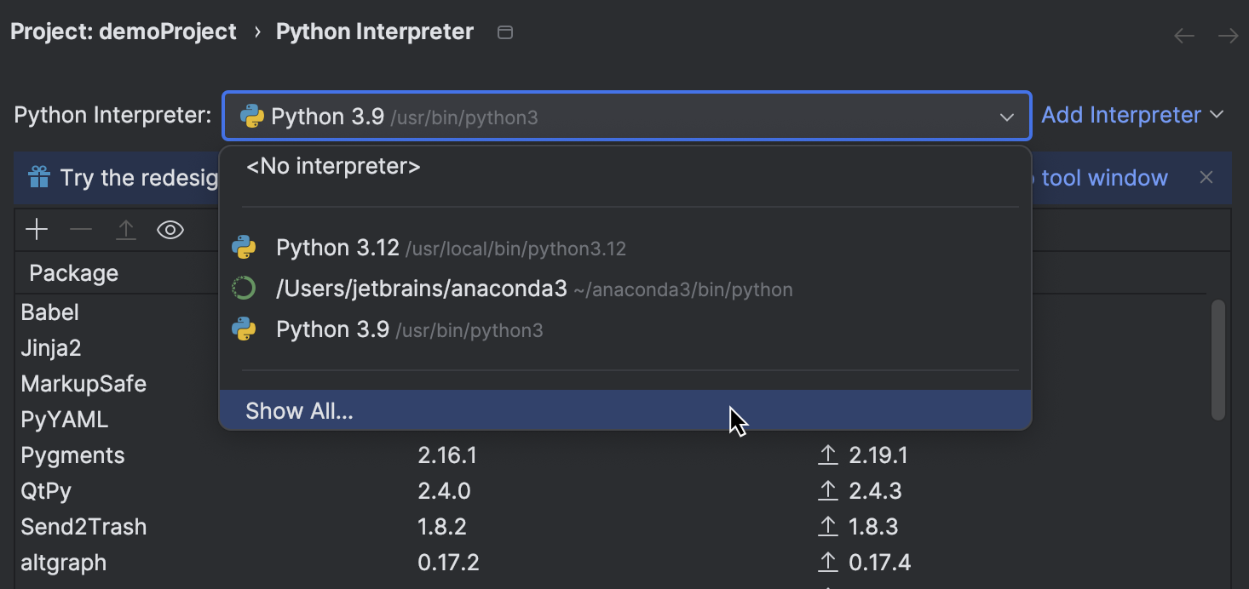Click the upgrade package arrow icon
The image size is (1249, 589).
coord(126,230)
